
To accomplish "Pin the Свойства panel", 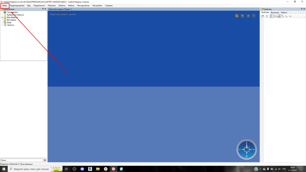I will tap(301, 9).
